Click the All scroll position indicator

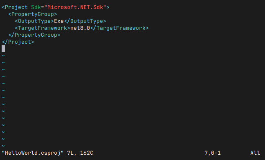[255, 153]
